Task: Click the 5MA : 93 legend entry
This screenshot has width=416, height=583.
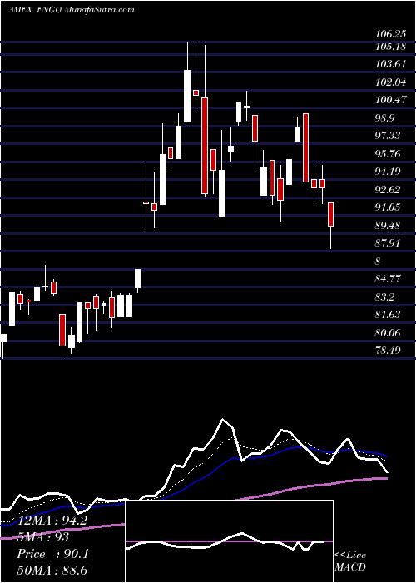Action: coord(43,537)
